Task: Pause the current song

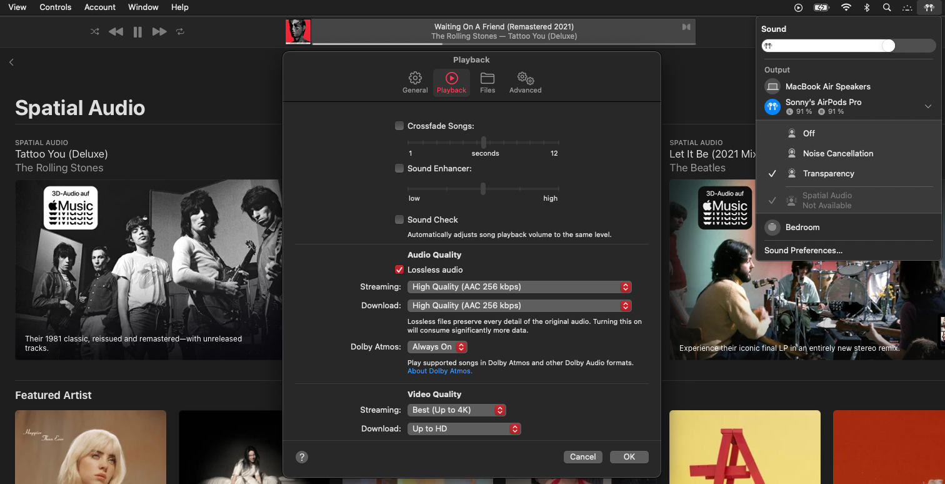Action: pyautogui.click(x=137, y=32)
